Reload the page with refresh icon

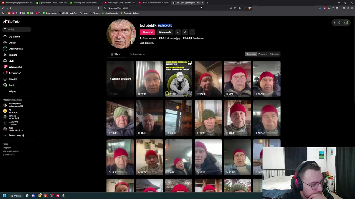point(11,8)
